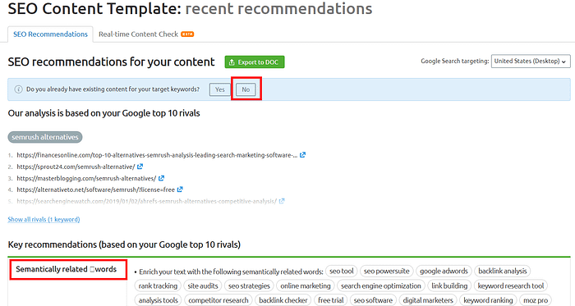Select the 'keyword research tool' chip

tap(511, 285)
